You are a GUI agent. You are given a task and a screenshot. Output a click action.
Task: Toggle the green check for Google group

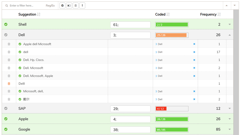point(6,129)
